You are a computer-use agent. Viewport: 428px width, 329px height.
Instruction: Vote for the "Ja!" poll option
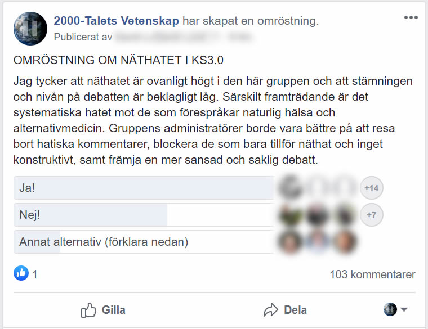(144, 188)
